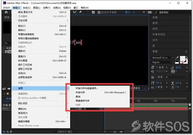
Task: Open the 帮助(H) menu
Action: (x=85, y=8)
